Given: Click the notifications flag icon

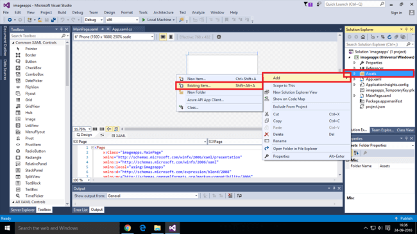Looking at the screenshot, I should (x=308, y=4).
